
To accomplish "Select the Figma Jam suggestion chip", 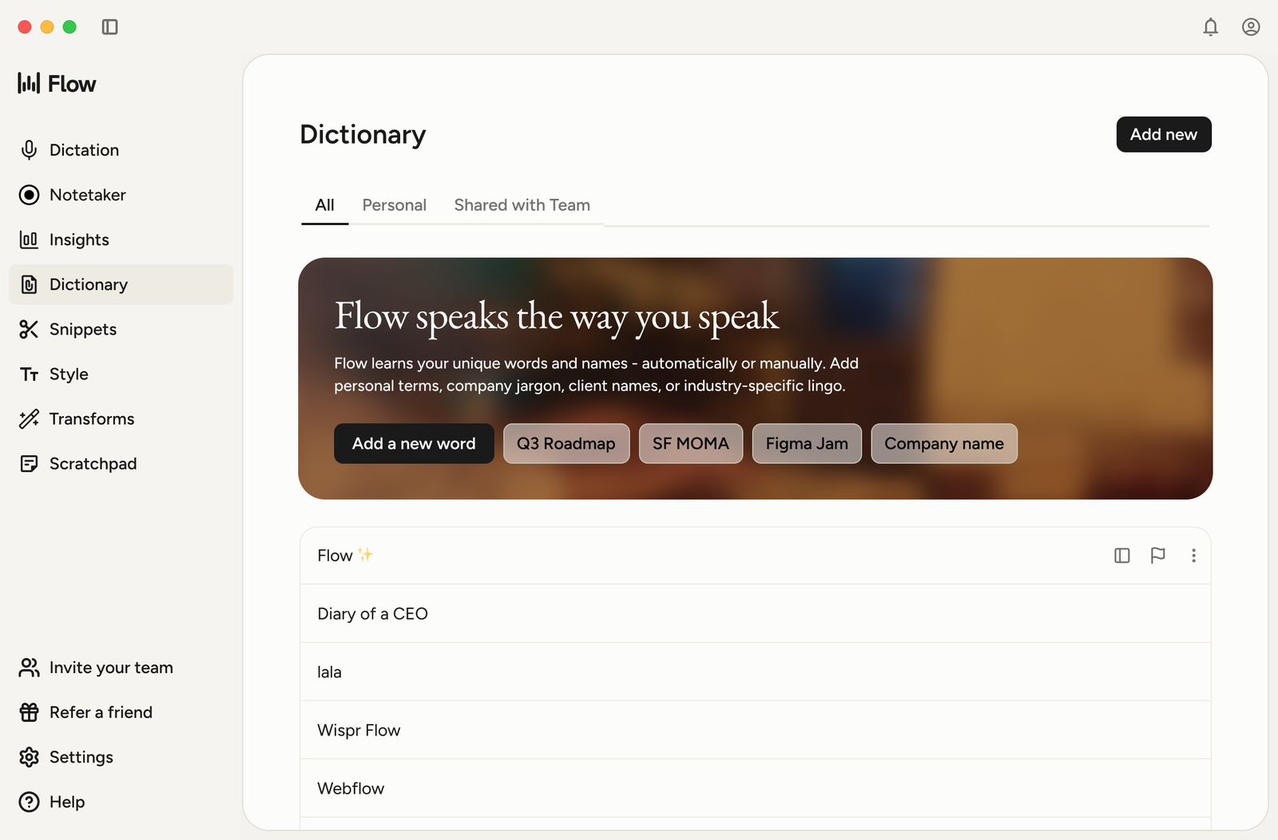I will [x=807, y=443].
